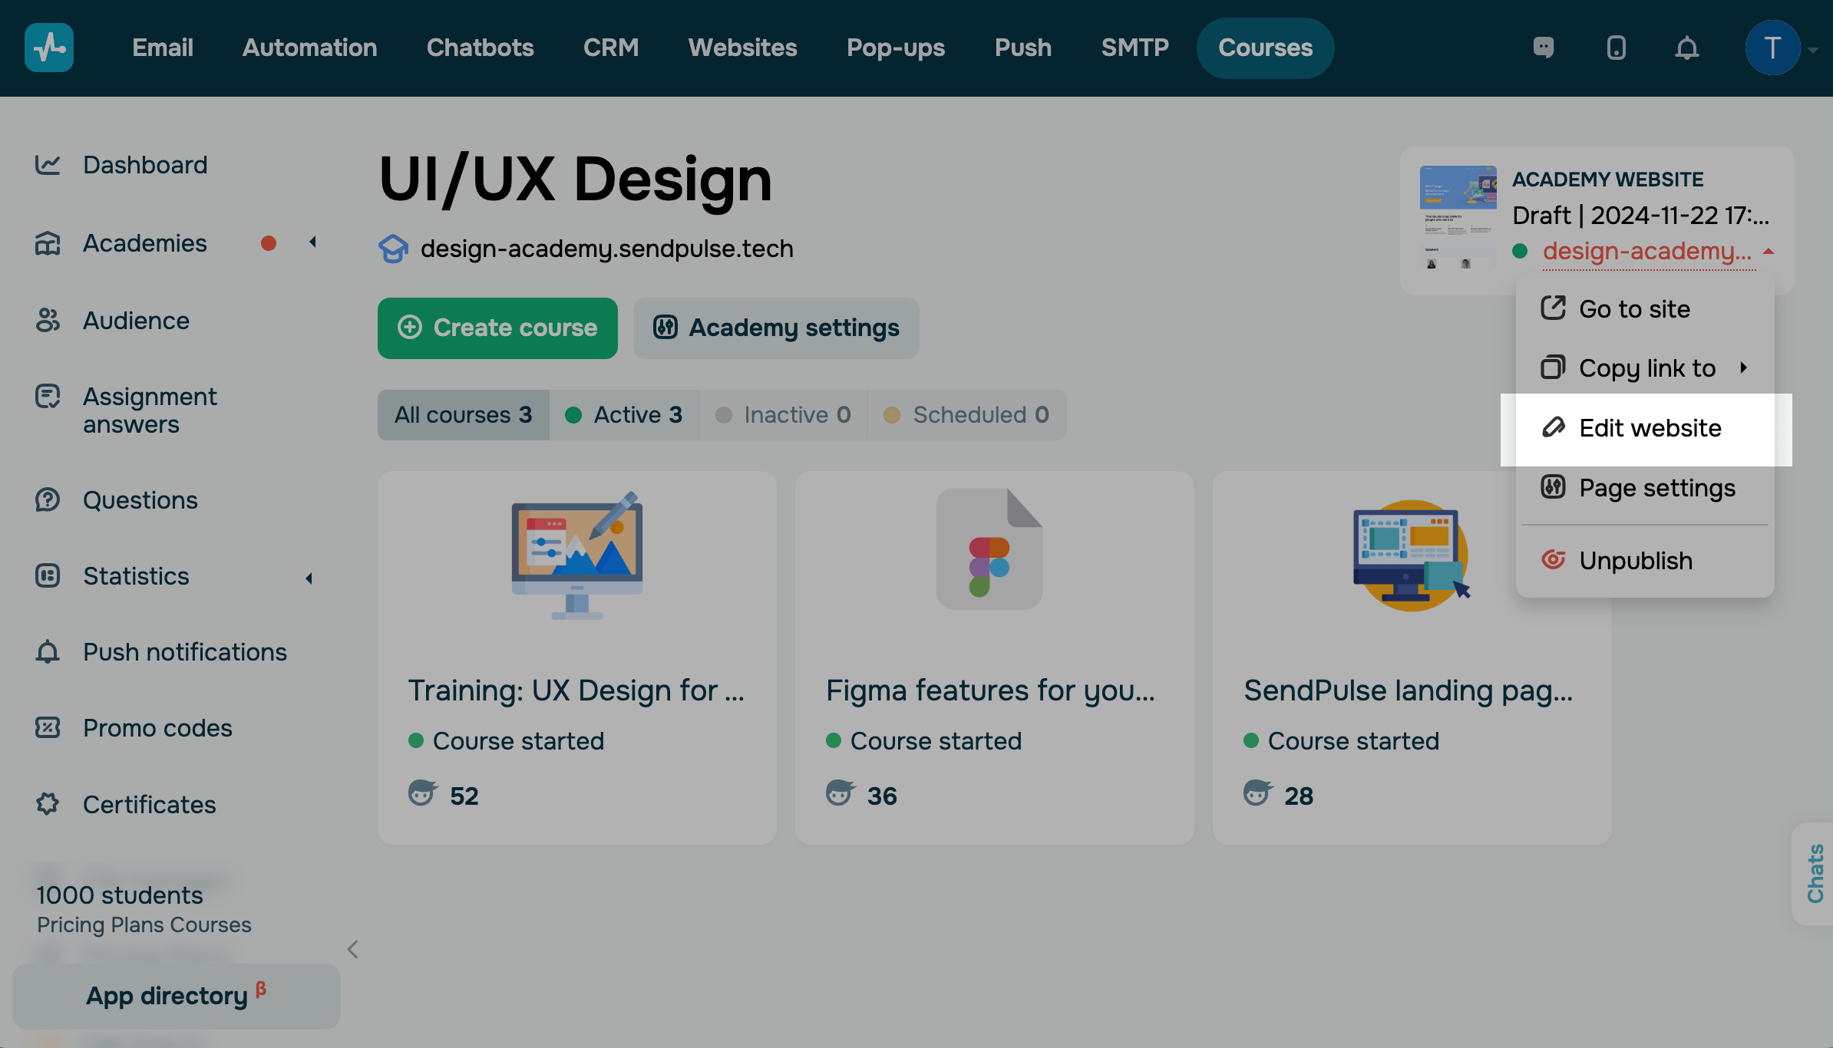The image size is (1833, 1048).
Task: Filter by Scheduled 0 courses
Action: pyautogui.click(x=967, y=415)
